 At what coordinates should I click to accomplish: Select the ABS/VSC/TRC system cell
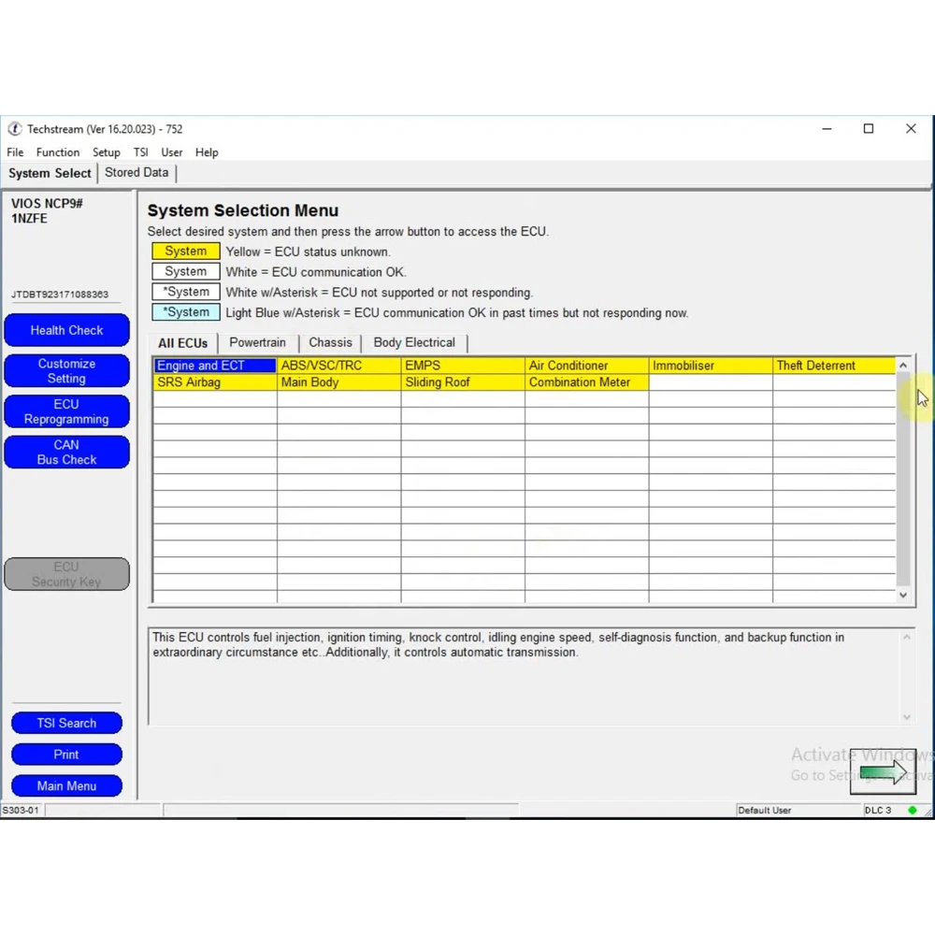click(x=338, y=365)
